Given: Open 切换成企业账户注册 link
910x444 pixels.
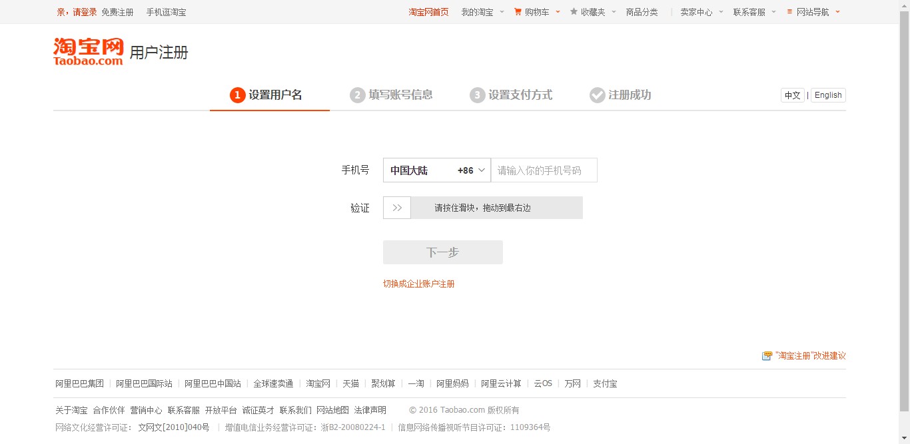Looking at the screenshot, I should click(419, 284).
